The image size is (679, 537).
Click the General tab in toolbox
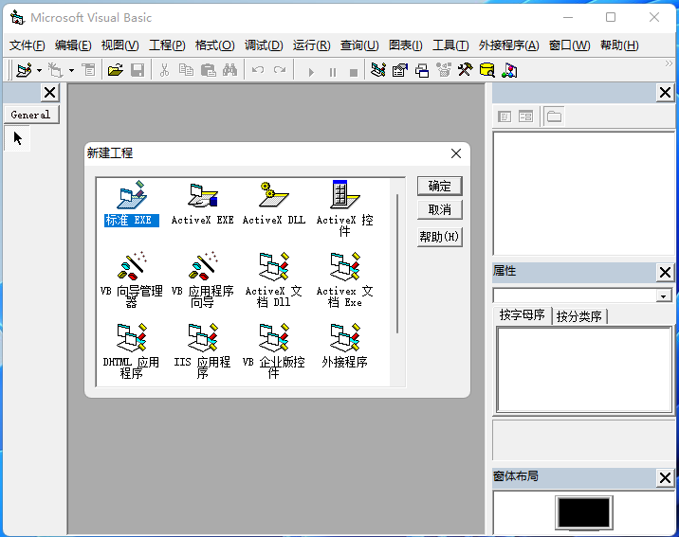(31, 115)
